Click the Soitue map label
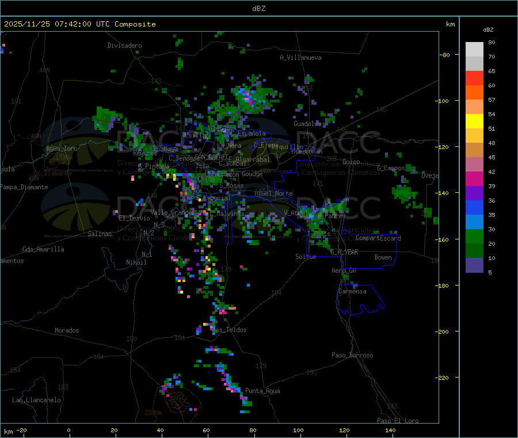 (306, 257)
